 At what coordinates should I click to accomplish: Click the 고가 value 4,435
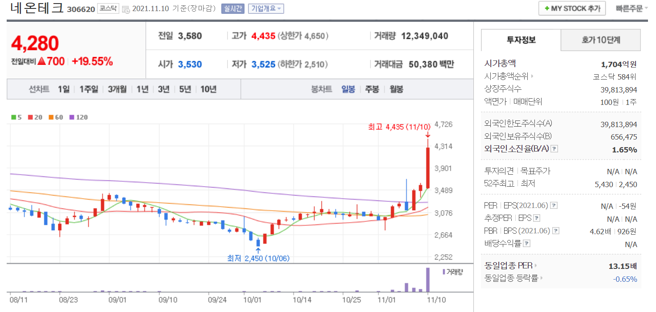[x=264, y=36]
